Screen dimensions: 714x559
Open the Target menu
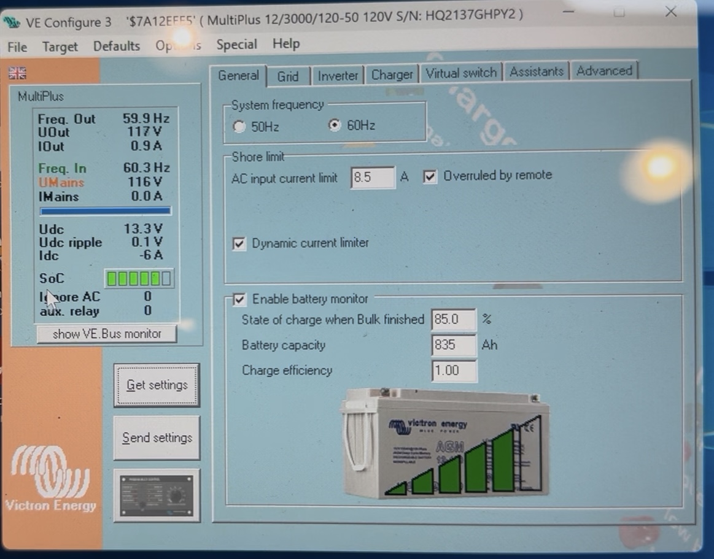(x=60, y=47)
